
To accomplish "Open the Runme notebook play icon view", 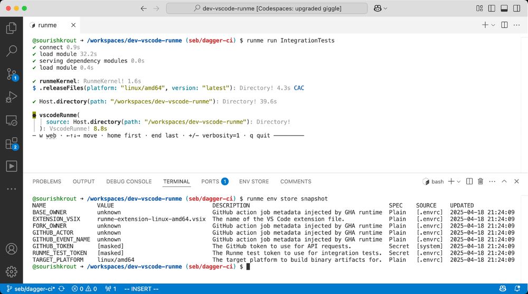I will coord(12,166).
